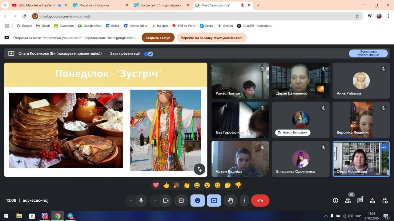Toggle the presentation audio switch

(x=148, y=54)
